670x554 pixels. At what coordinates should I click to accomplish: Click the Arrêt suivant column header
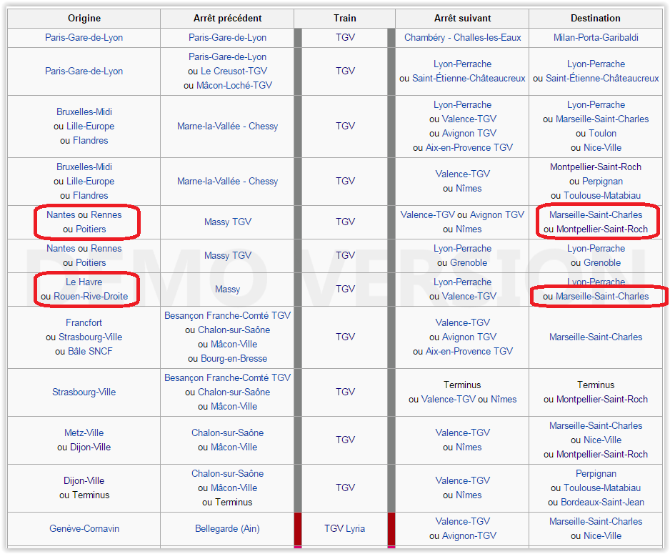pyautogui.click(x=462, y=19)
